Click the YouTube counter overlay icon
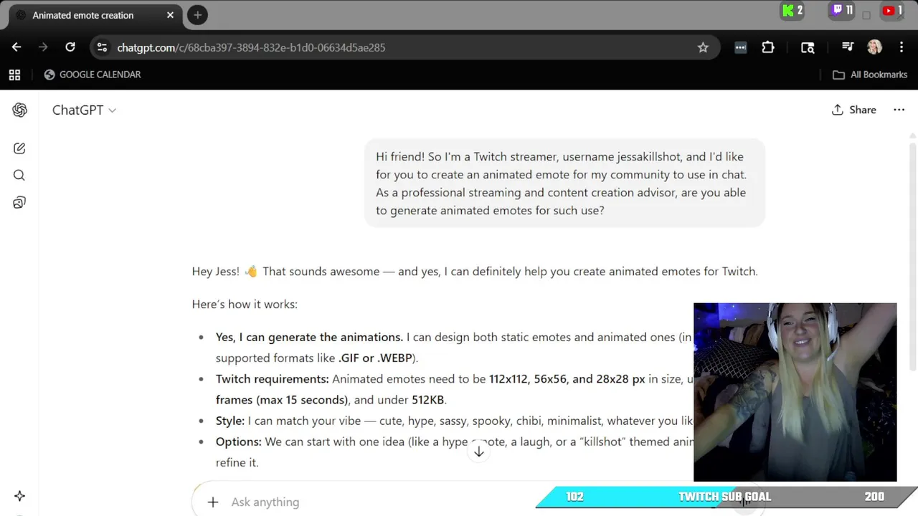Viewport: 918px width, 516px height. pos(892,11)
